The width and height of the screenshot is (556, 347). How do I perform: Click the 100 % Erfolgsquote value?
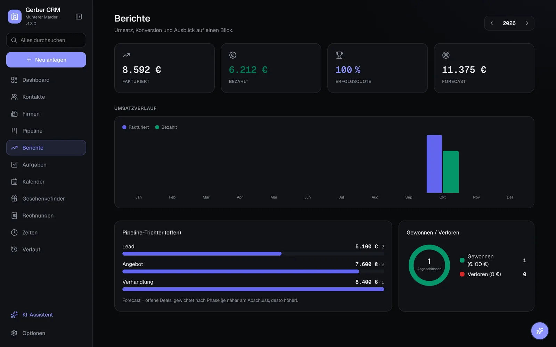click(348, 70)
